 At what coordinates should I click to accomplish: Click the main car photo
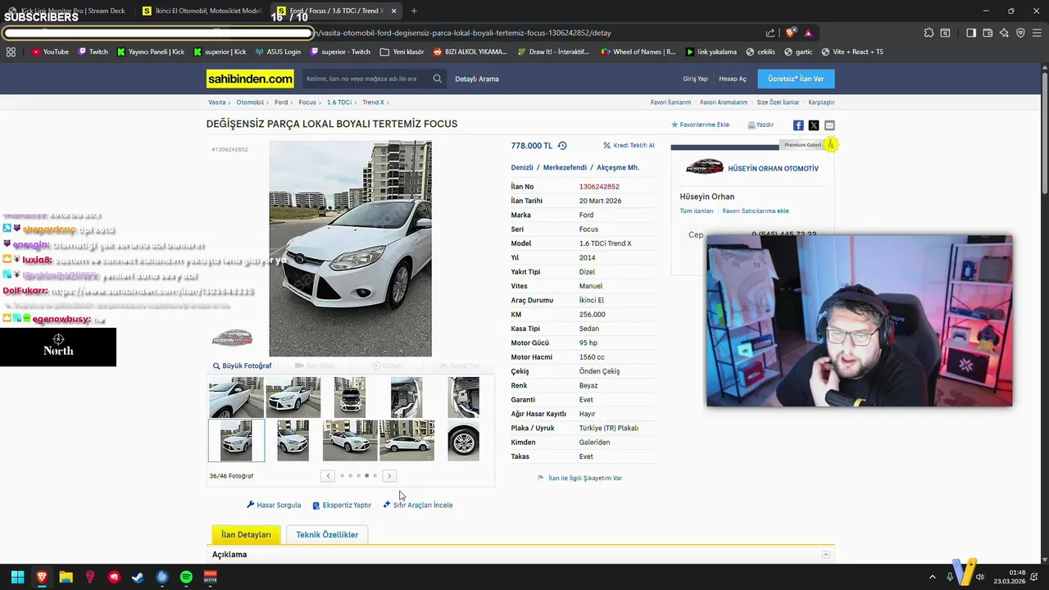tap(350, 248)
